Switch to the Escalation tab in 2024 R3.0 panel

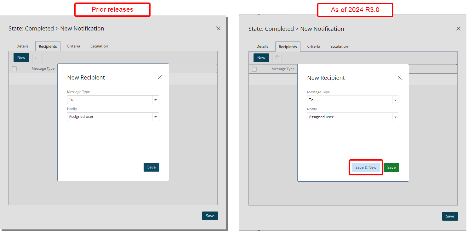(339, 46)
